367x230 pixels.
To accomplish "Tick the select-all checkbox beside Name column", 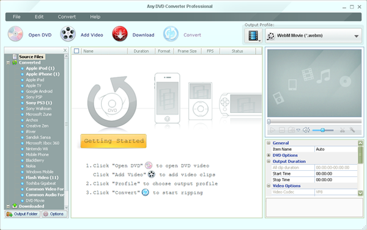I will tap(76, 51).
